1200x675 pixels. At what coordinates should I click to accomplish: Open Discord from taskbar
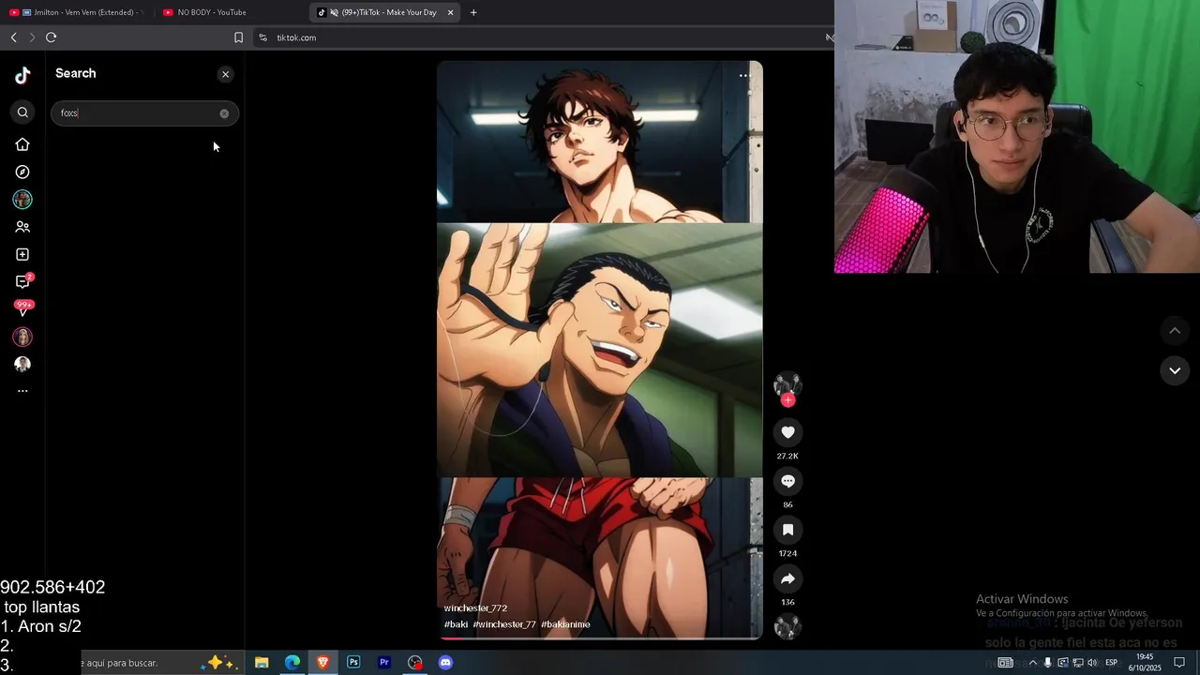(x=446, y=663)
